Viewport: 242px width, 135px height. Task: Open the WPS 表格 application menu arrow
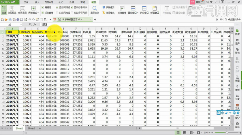tap(18, 2)
